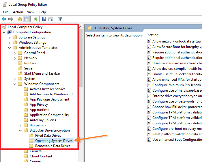Image resolution: width=202 pixels, height=162 pixels.
Task: Click the tree pane vertical scrollbar thumb
Action: (81, 58)
